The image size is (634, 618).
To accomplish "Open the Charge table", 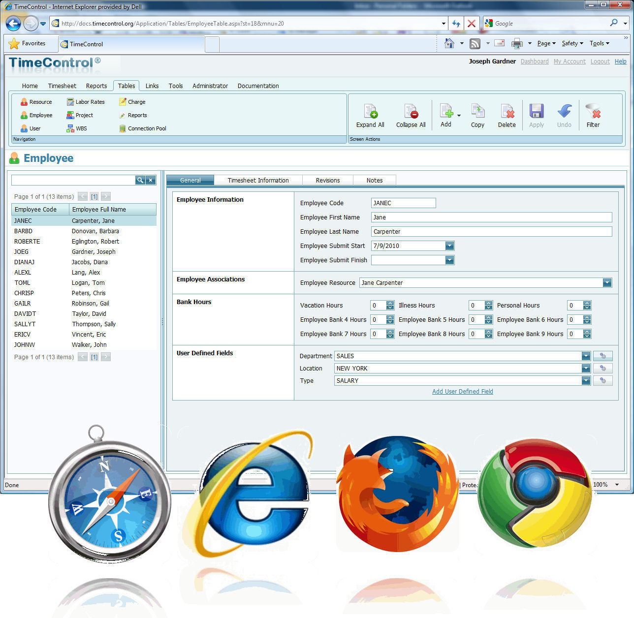I will [132, 102].
